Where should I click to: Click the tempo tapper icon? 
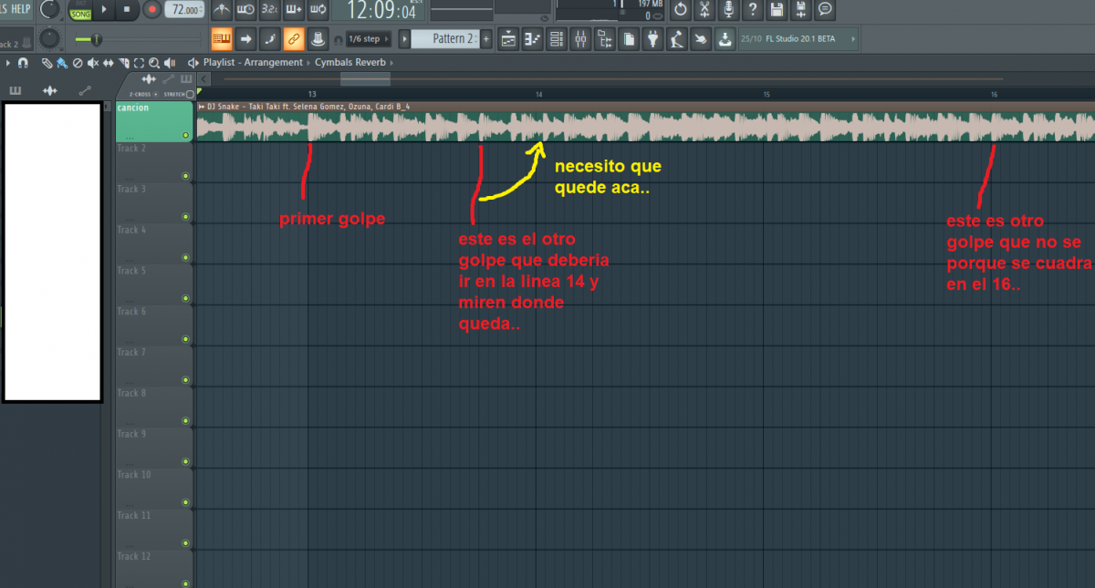677,39
